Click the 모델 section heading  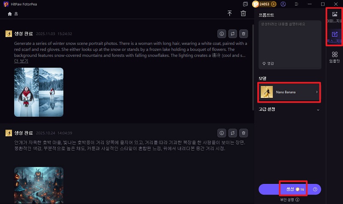click(x=262, y=78)
